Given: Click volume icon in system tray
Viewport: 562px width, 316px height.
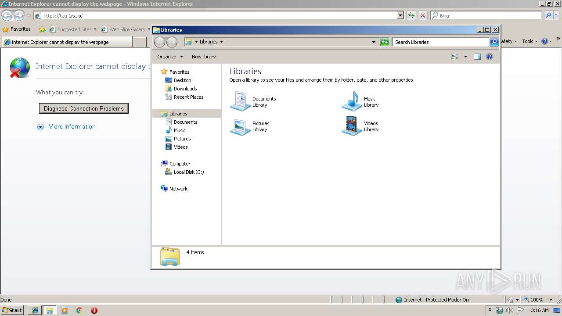Looking at the screenshot, I should (x=509, y=310).
